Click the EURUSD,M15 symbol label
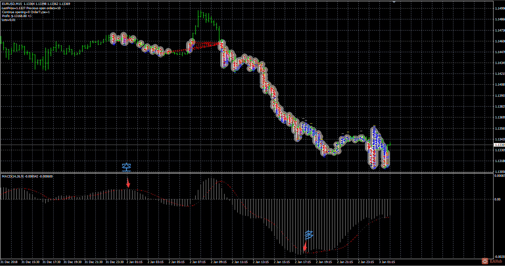505x266 pixels. (x=12, y=4)
